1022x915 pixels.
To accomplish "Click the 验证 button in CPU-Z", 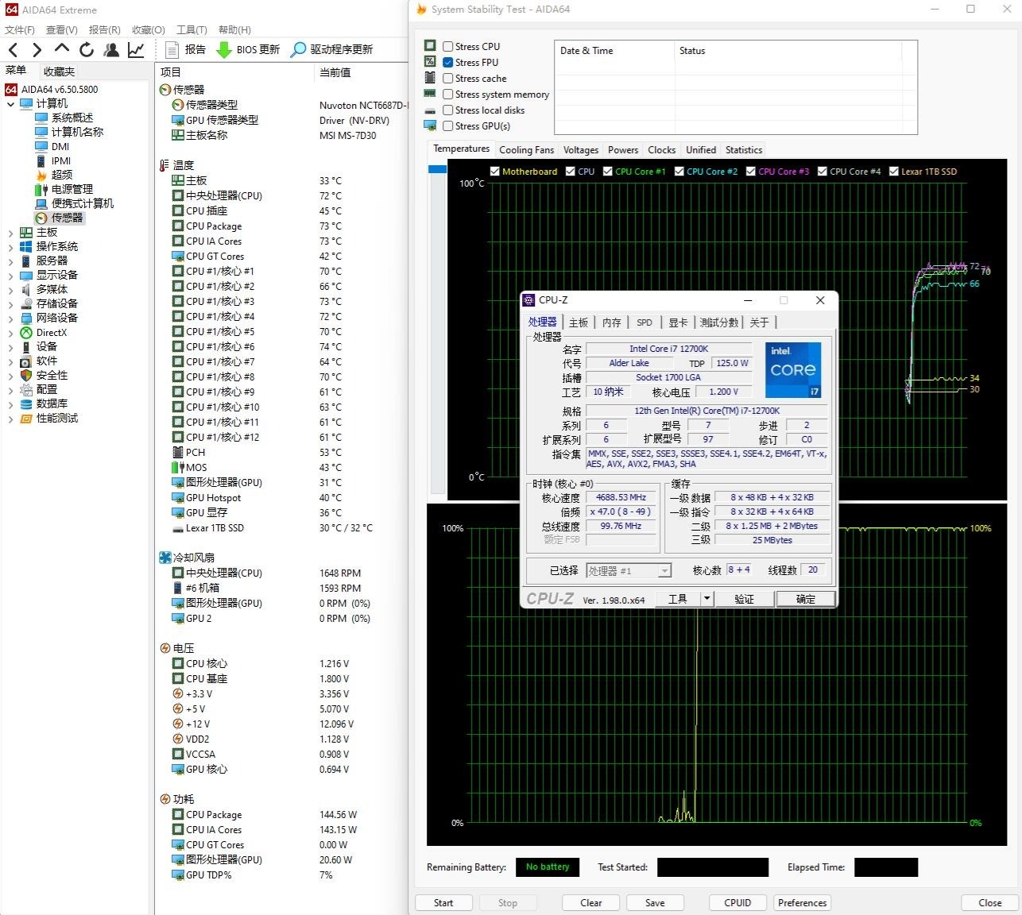I will coord(744,599).
